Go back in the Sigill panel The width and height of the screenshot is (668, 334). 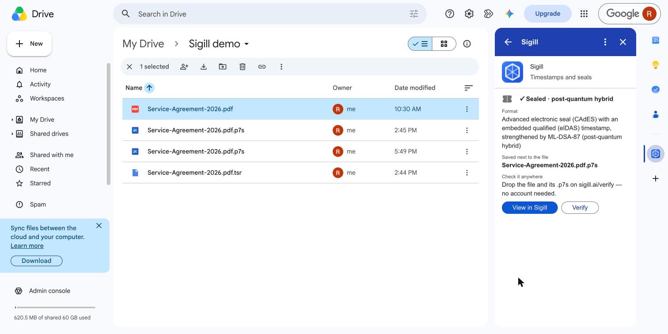(x=508, y=42)
